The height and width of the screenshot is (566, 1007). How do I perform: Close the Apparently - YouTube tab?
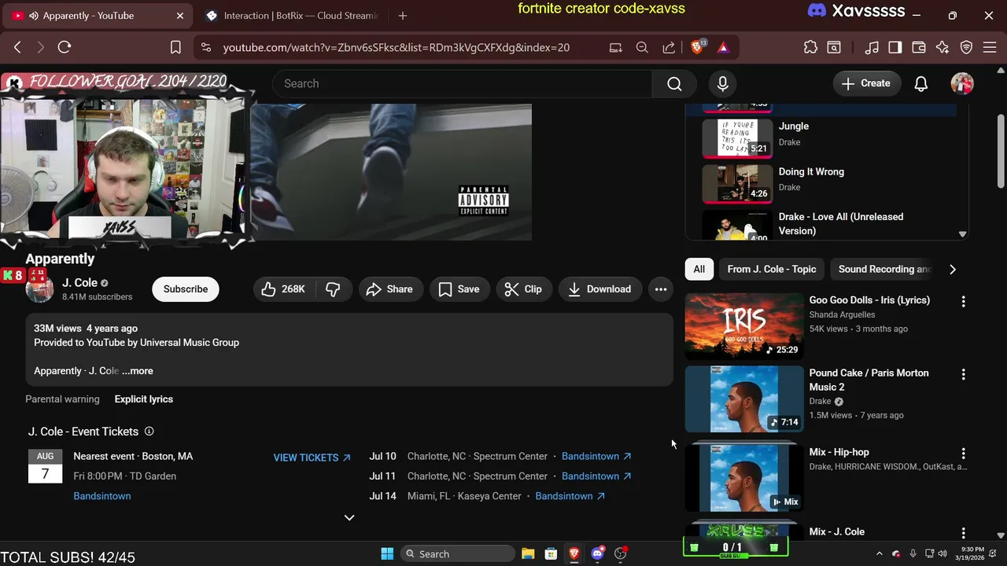(x=180, y=16)
